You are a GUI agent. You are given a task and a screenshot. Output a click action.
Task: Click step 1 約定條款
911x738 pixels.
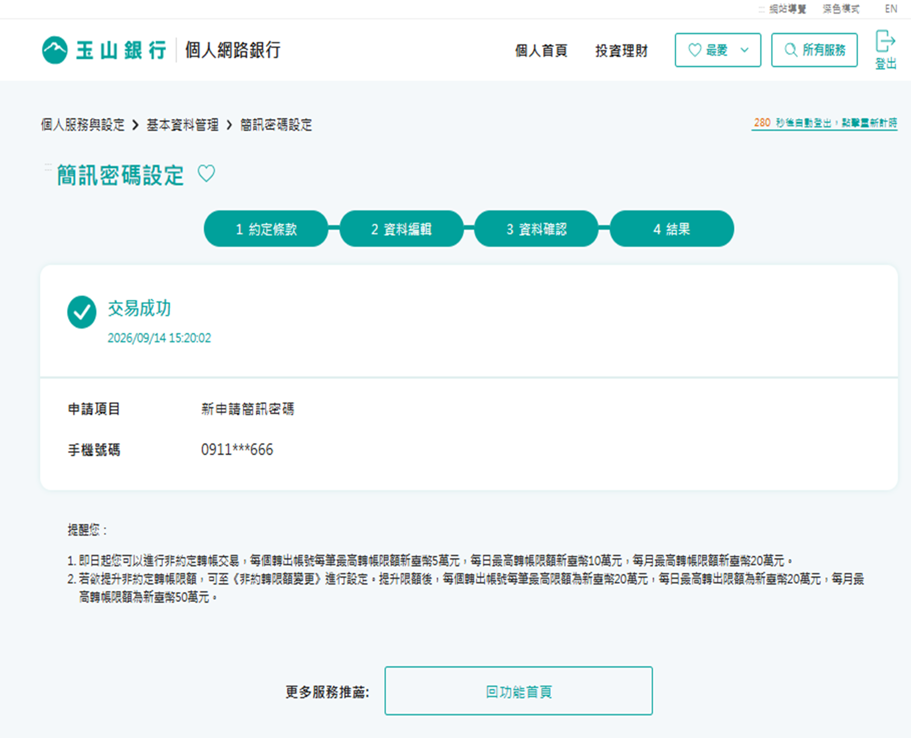(x=266, y=228)
